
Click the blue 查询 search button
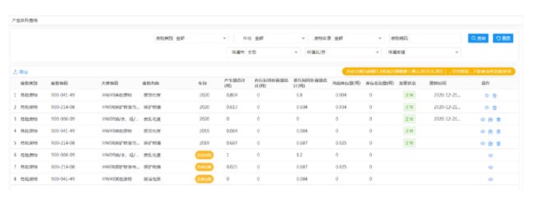point(478,39)
